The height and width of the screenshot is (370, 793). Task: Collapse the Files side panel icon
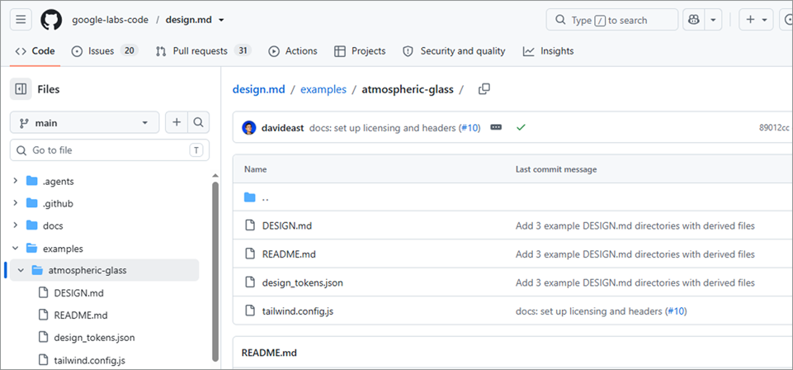21,89
